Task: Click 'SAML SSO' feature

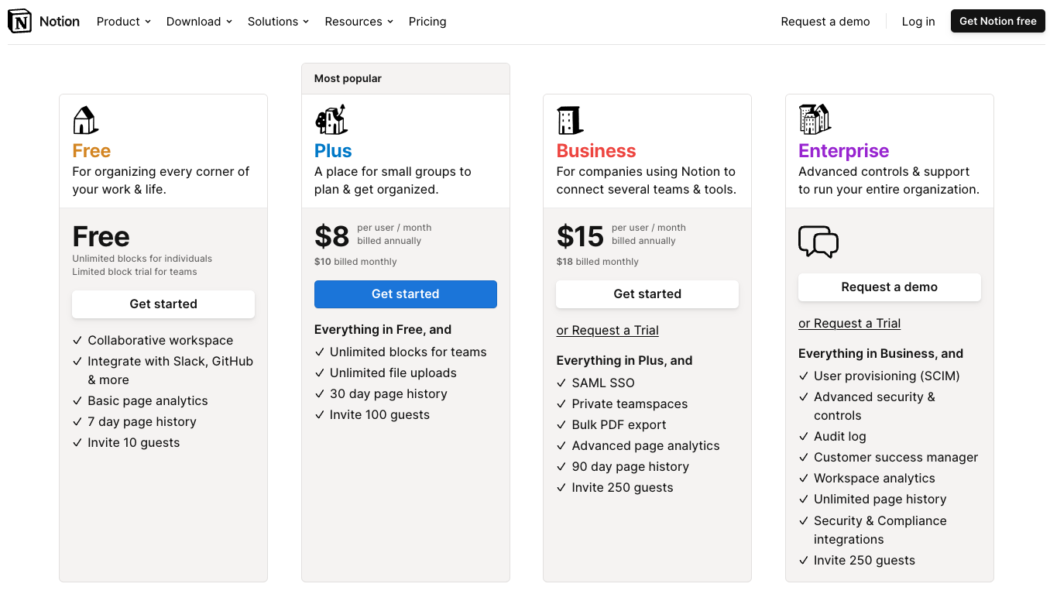Action: coord(603,383)
